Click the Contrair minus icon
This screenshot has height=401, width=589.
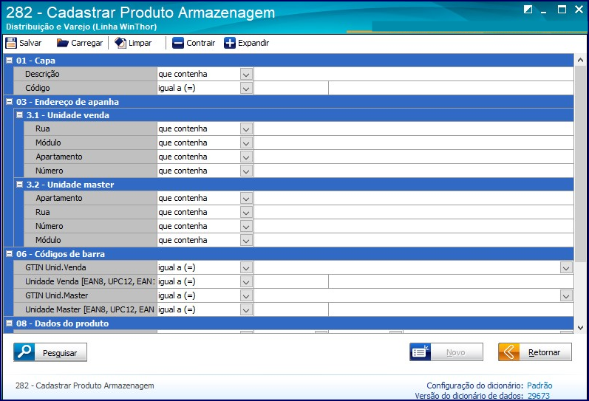click(x=178, y=43)
